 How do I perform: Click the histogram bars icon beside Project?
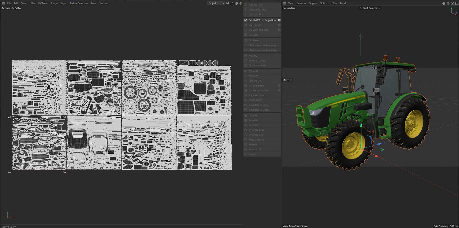click(227, 3)
